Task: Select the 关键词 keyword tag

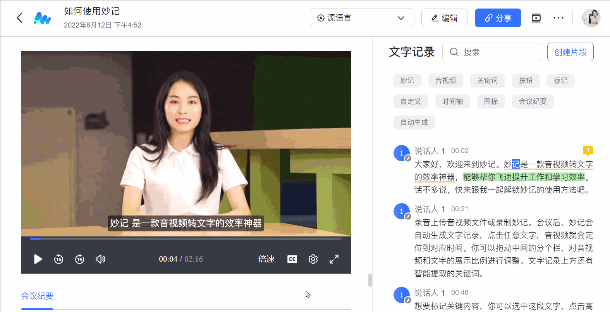Action: click(488, 81)
